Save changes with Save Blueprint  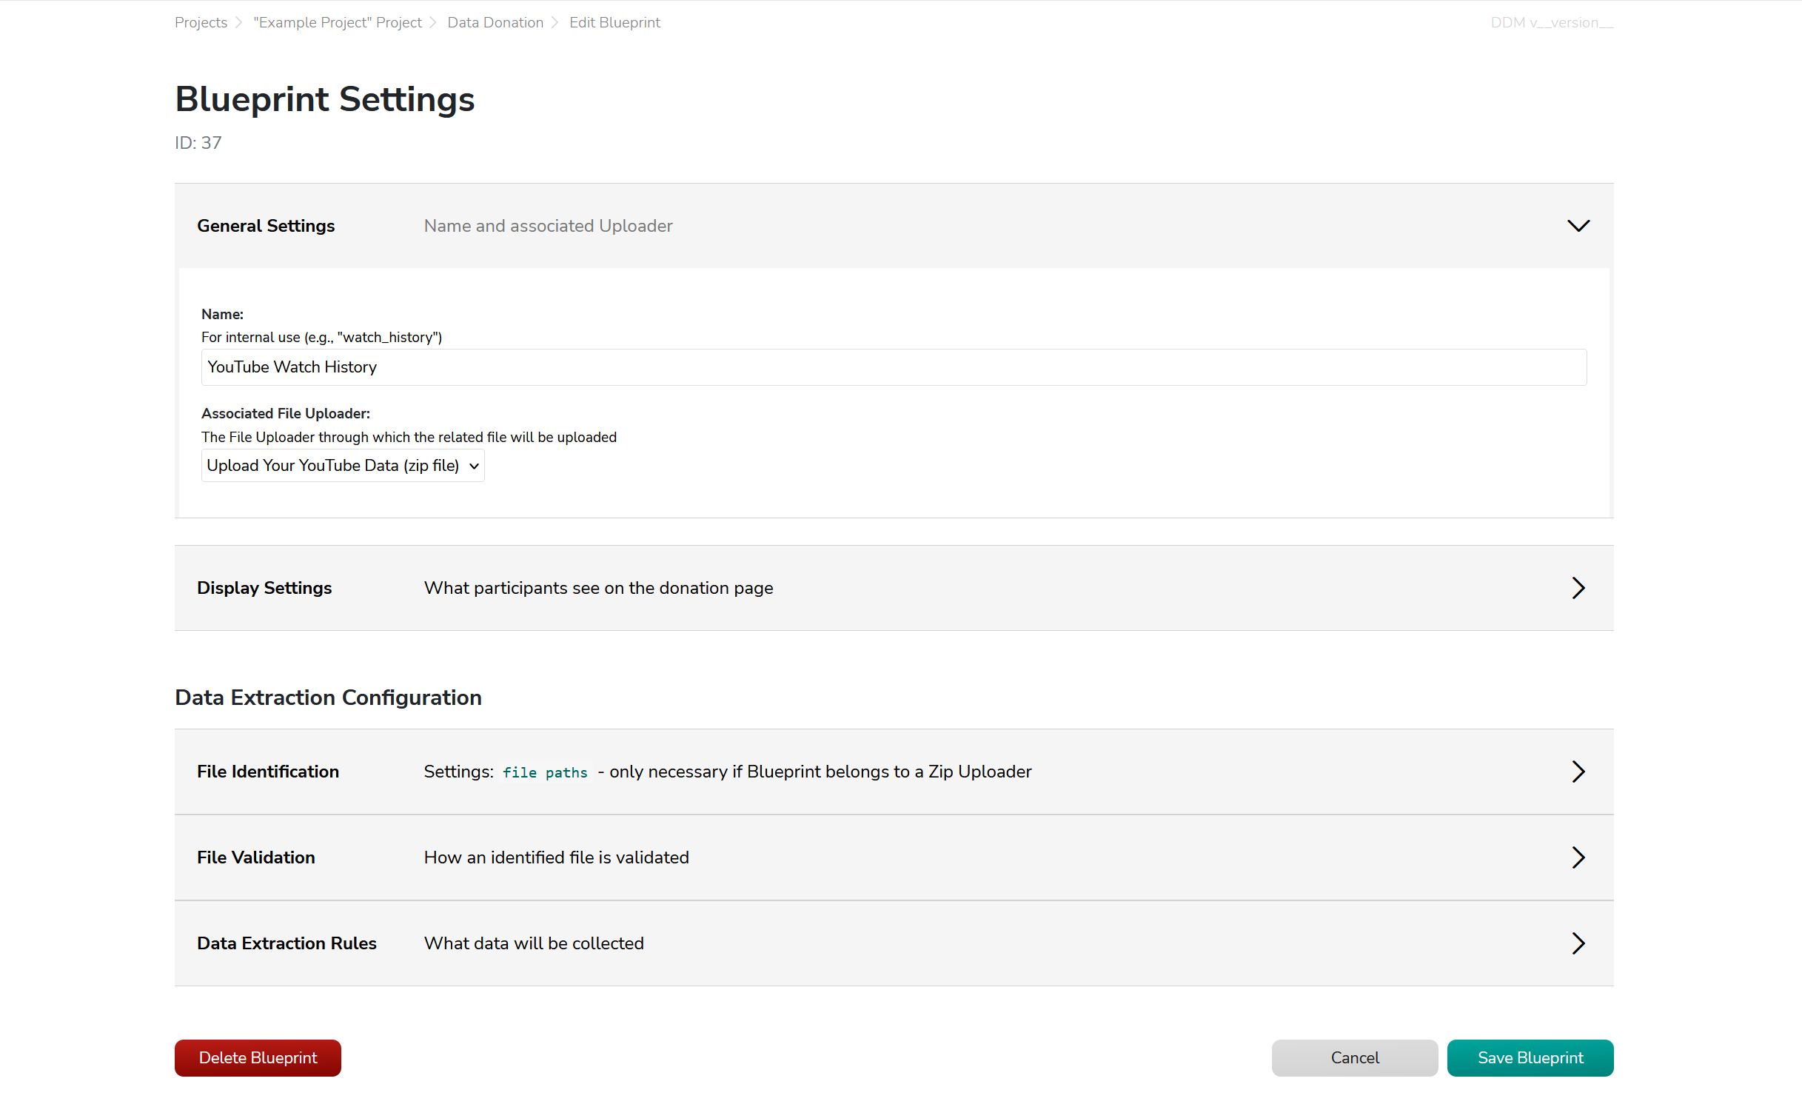pyautogui.click(x=1530, y=1057)
